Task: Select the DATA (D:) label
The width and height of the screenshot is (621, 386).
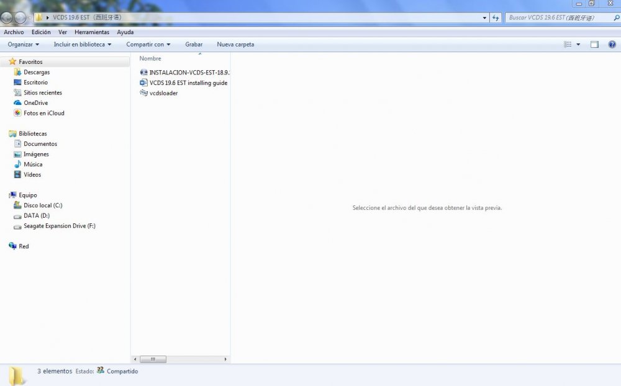Action: coord(37,215)
